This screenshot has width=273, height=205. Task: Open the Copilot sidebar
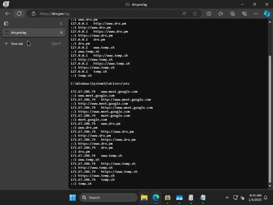(x=267, y=14)
